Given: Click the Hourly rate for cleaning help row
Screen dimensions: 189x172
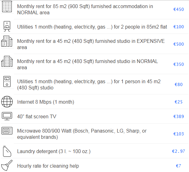Looking at the screenshot, I should point(48,166).
